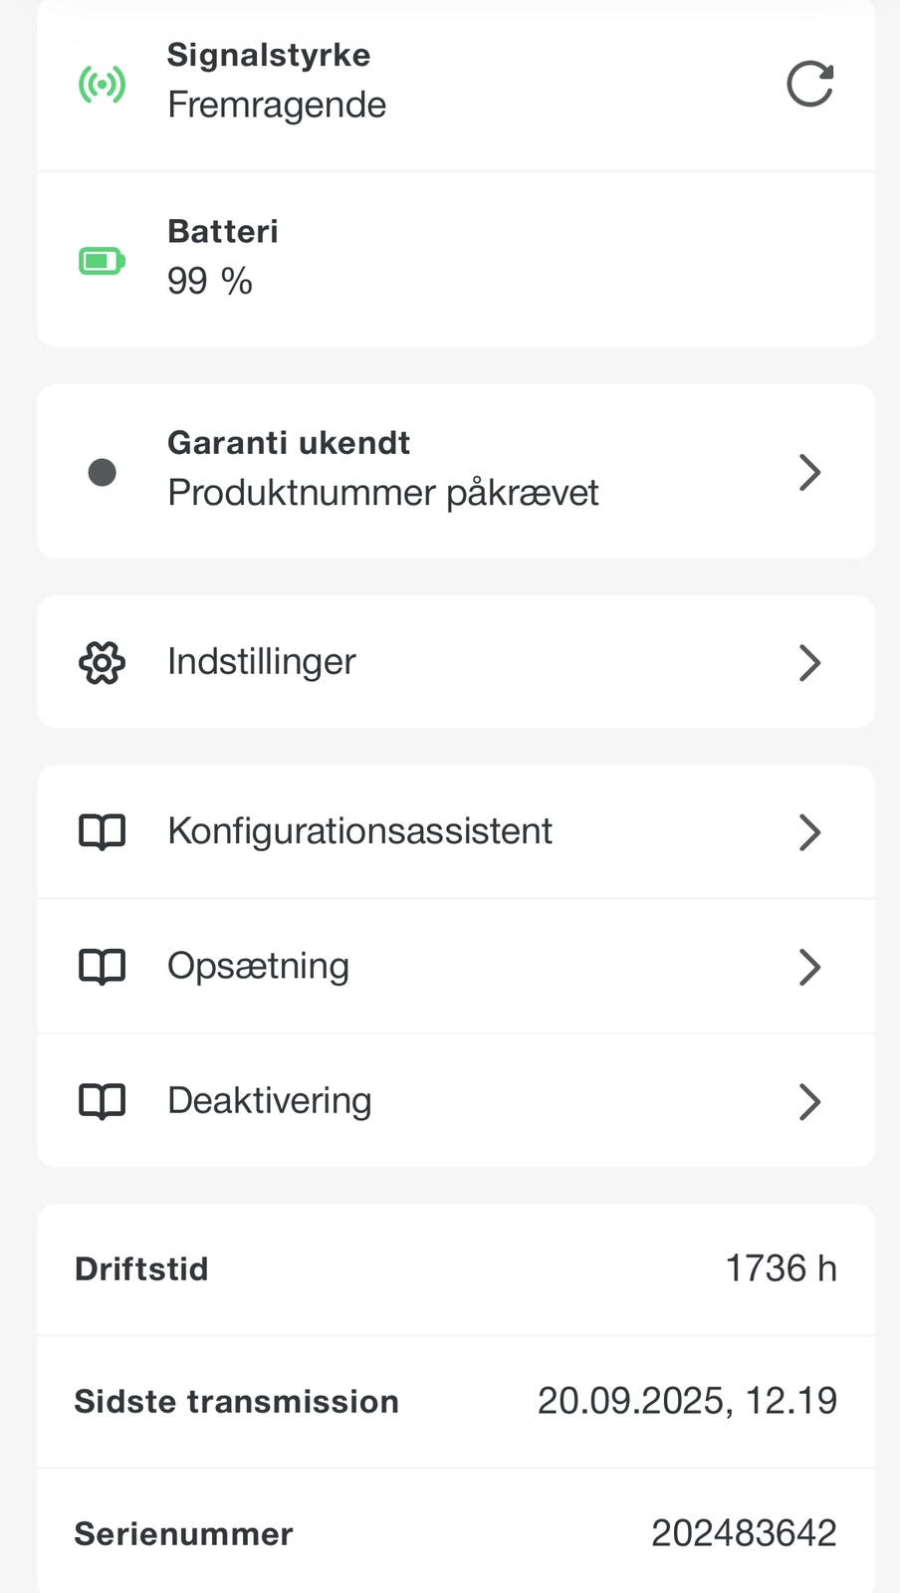
Task: Open the Indstillinger menu item
Action: click(x=262, y=662)
